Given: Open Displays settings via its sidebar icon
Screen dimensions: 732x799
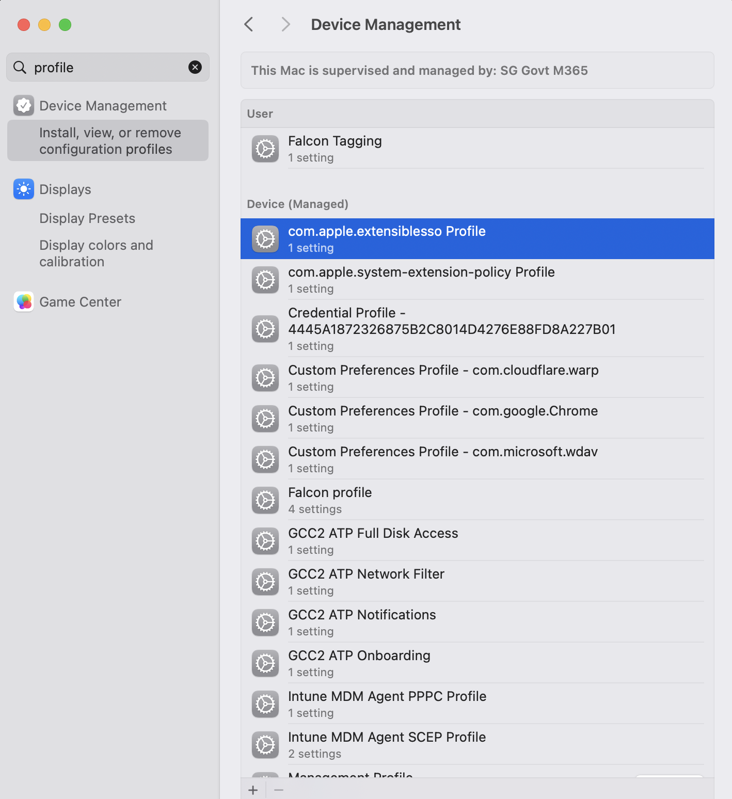Looking at the screenshot, I should [x=23, y=189].
